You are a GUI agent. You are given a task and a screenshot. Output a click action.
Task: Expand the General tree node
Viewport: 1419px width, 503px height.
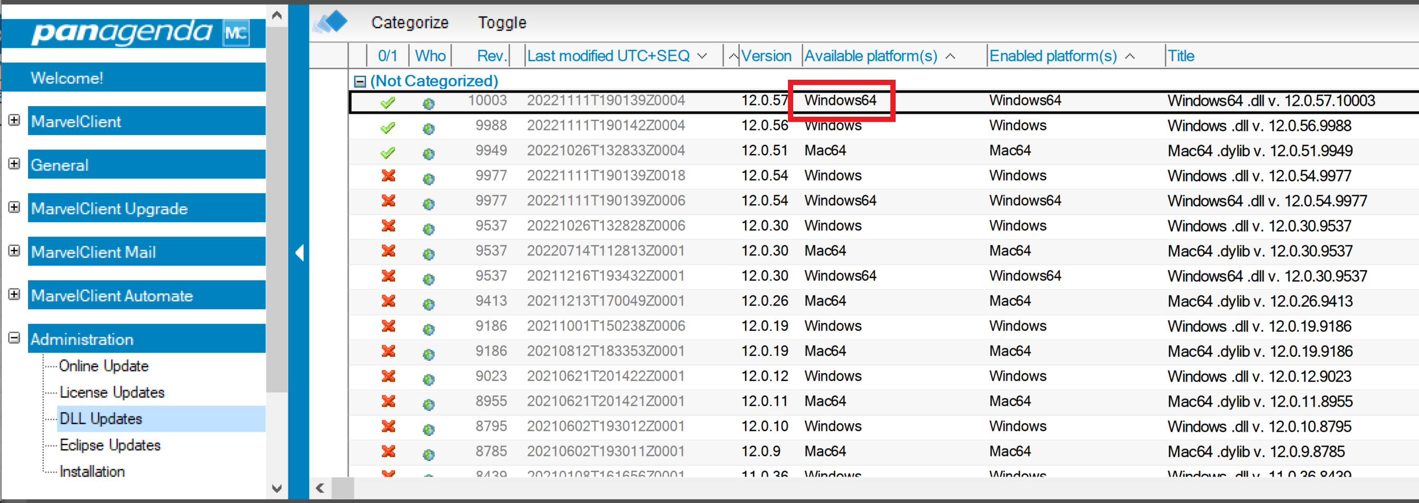pos(14,164)
